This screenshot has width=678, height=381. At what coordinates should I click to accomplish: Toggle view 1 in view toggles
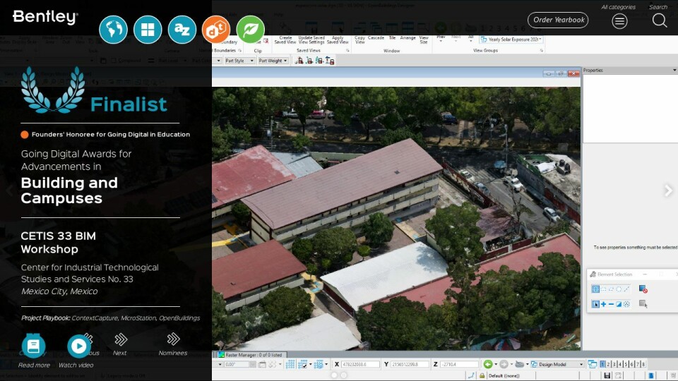point(602,365)
